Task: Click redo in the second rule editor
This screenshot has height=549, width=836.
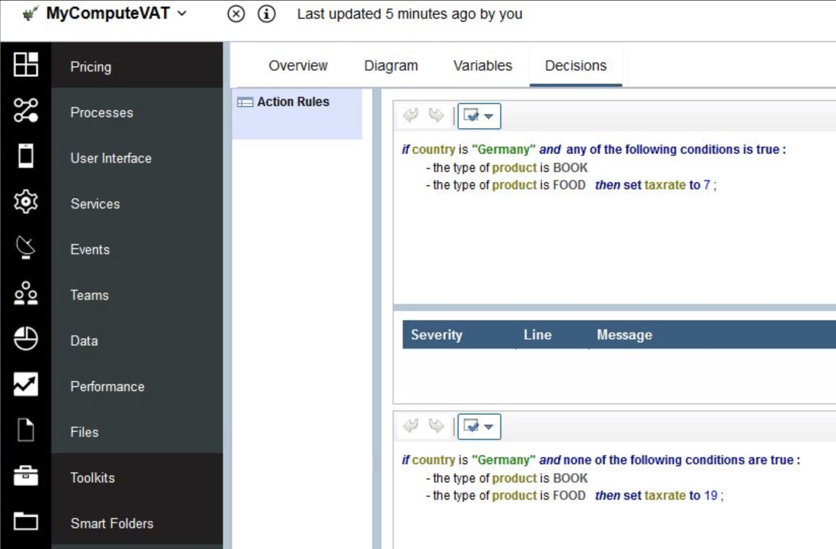Action: (436, 426)
